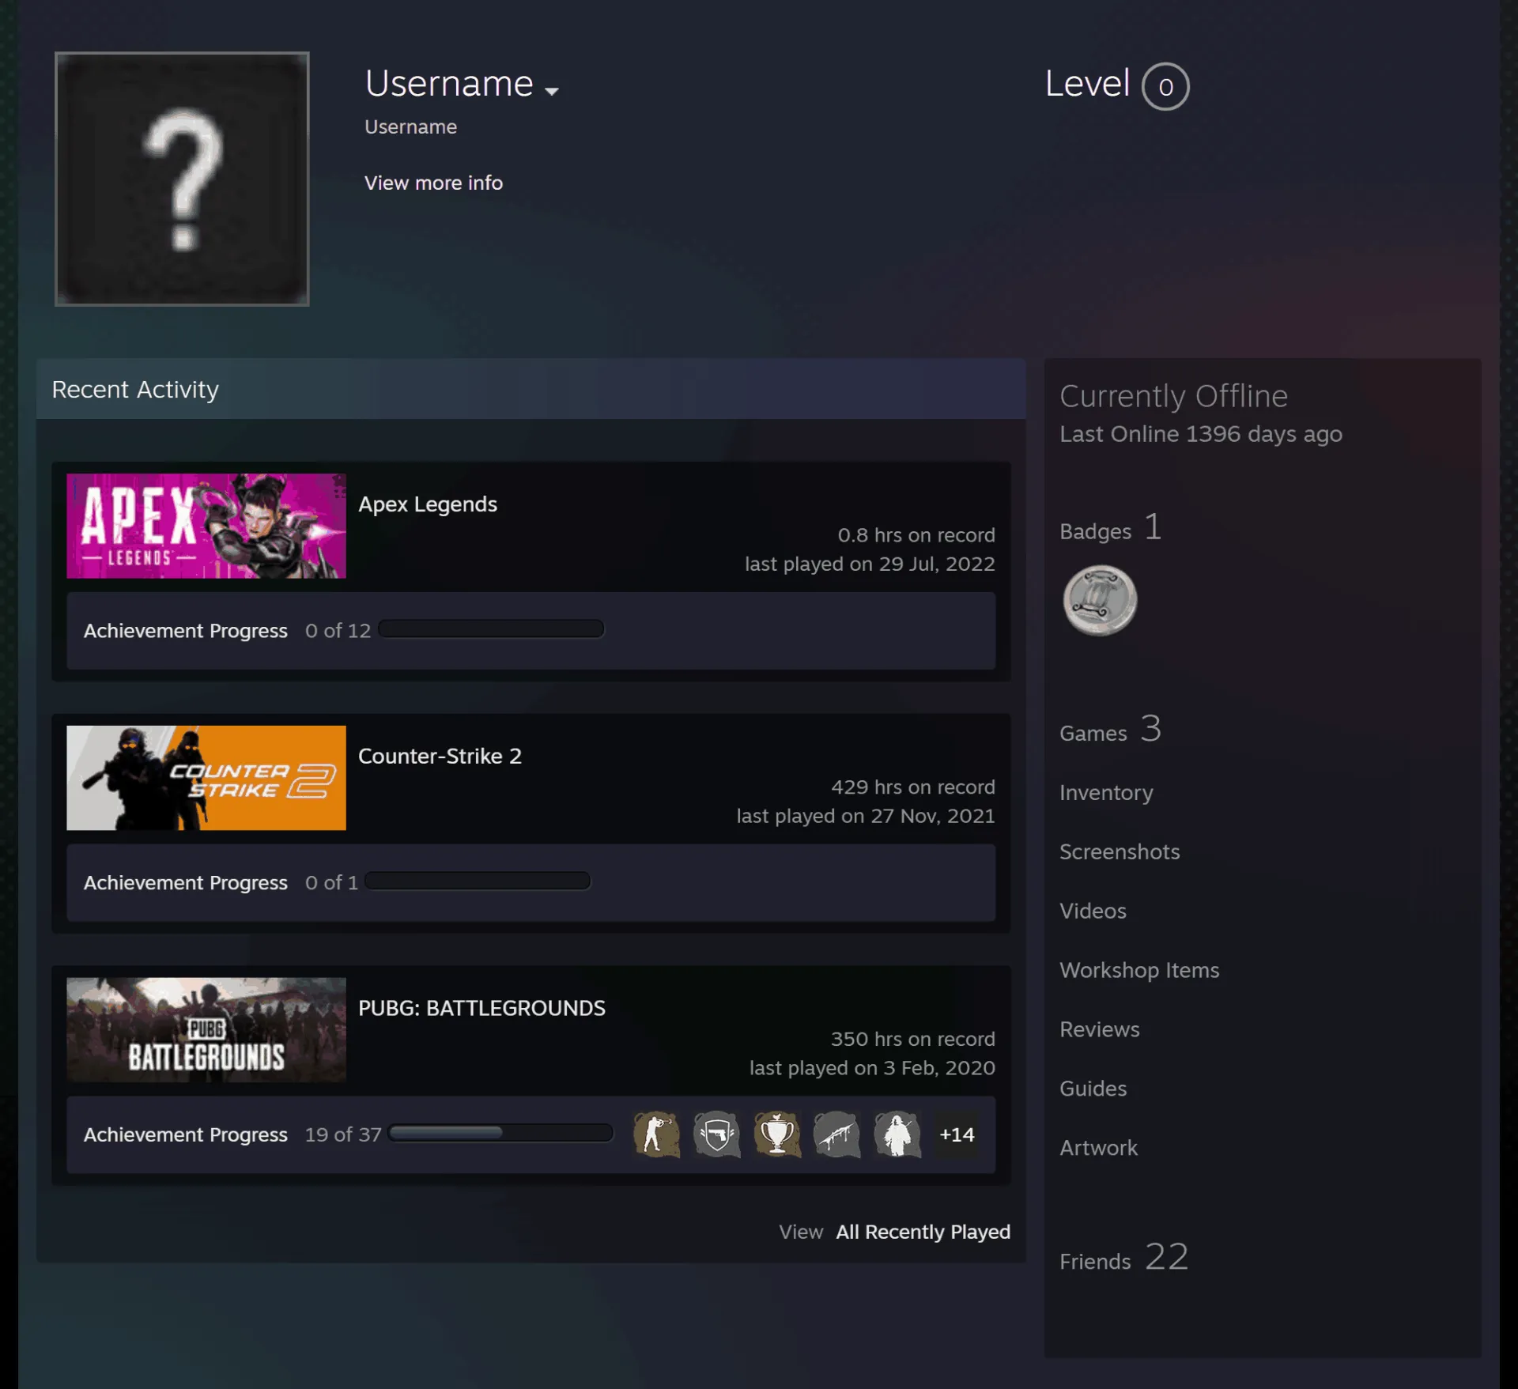Click the PUBG: BATTLEGROUNDS game banner

click(206, 1029)
